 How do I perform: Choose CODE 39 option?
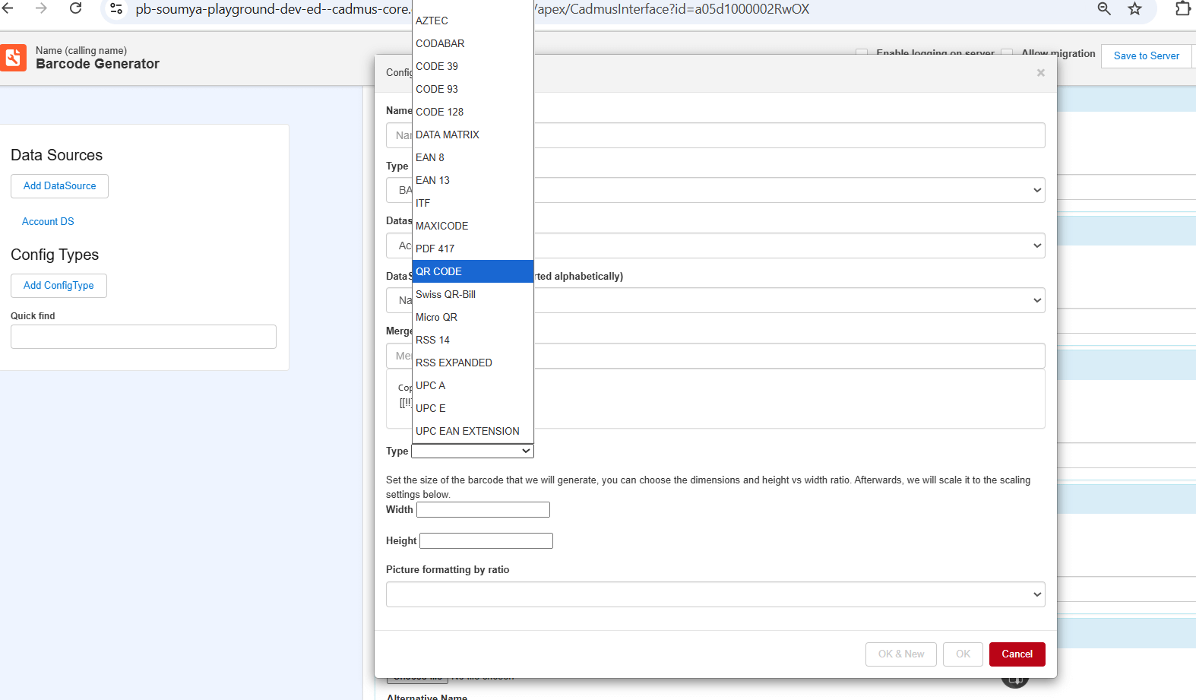(473, 66)
